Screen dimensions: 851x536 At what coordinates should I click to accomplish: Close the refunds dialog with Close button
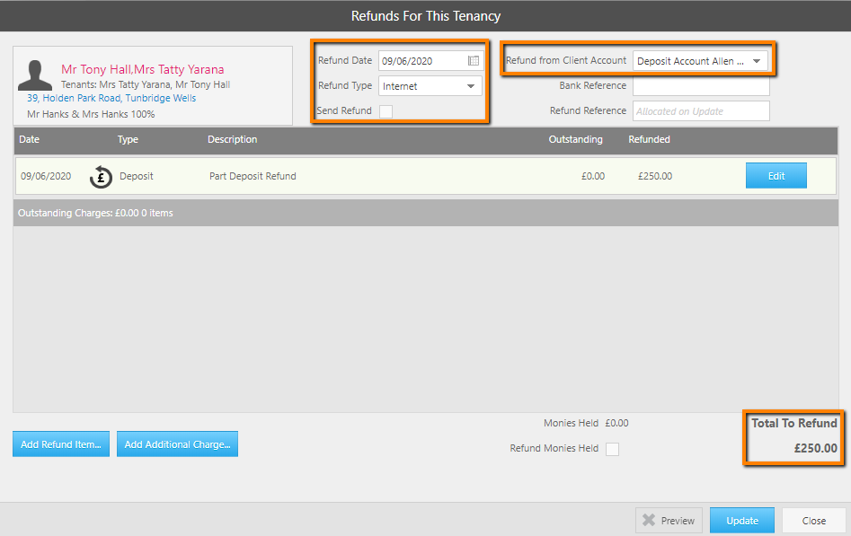[x=813, y=520]
